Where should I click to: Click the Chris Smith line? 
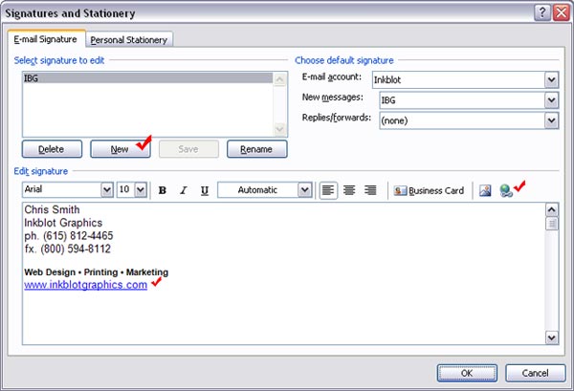[x=52, y=209]
